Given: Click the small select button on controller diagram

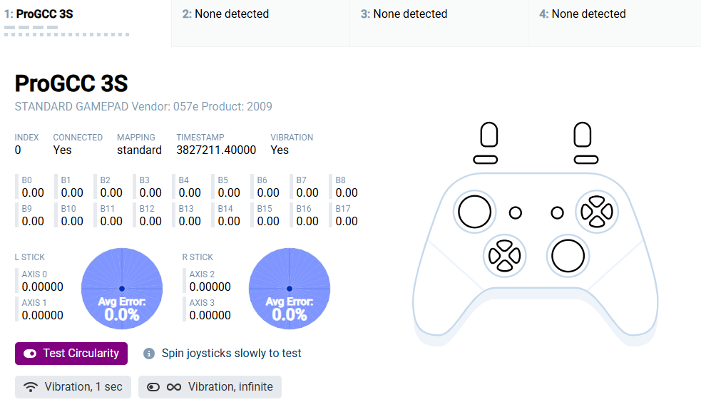Looking at the screenshot, I should pyautogui.click(x=516, y=212).
